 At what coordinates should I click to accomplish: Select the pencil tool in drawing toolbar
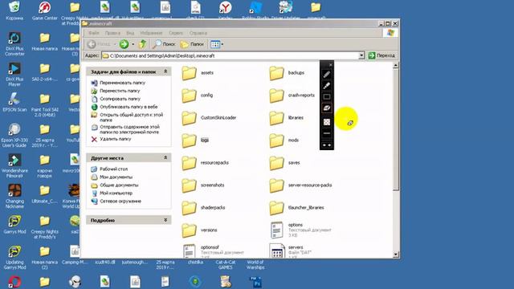click(x=327, y=75)
